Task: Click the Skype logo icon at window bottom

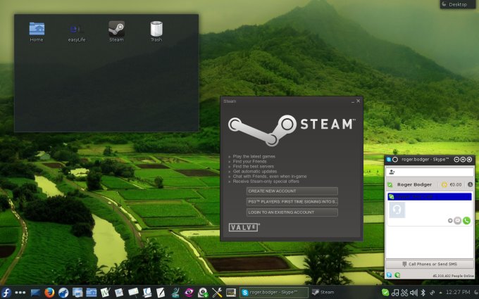Action: 389,275
